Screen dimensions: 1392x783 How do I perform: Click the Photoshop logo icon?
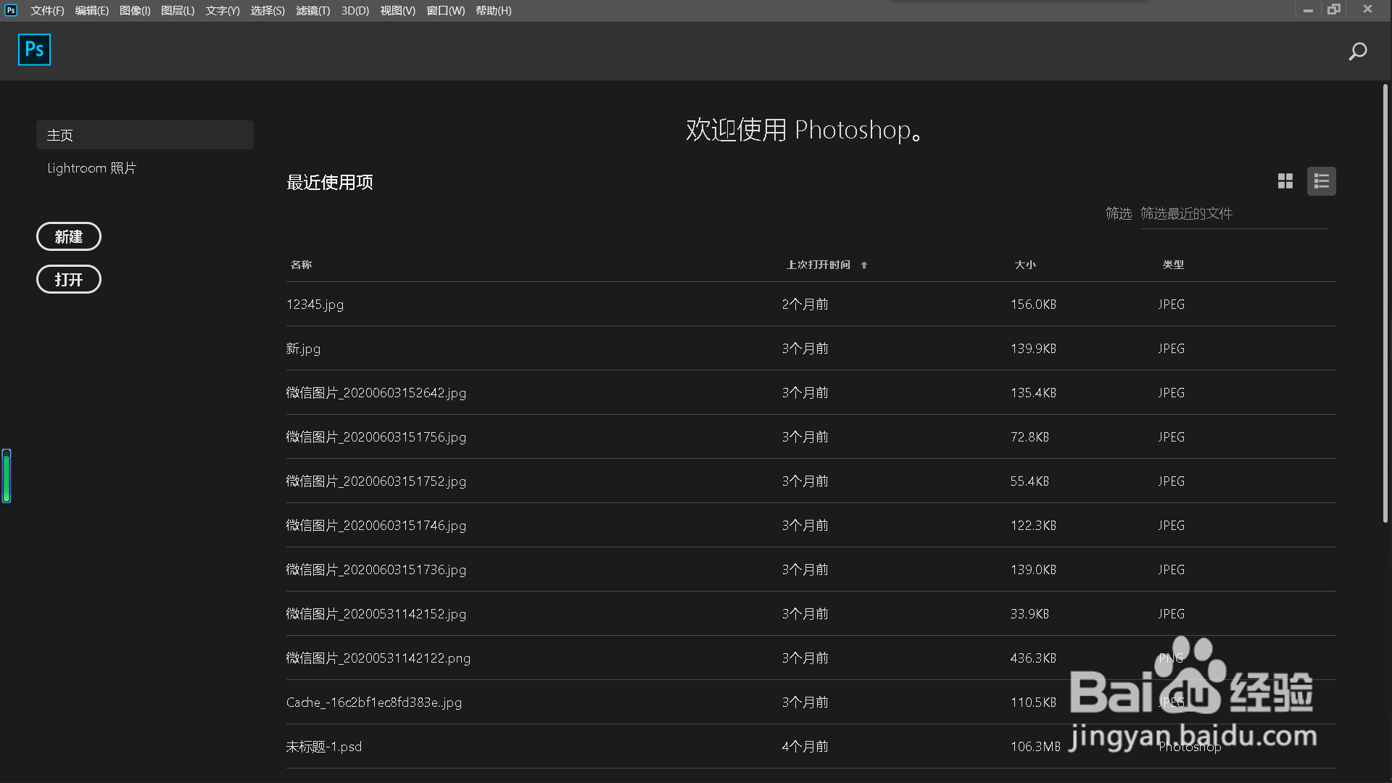point(33,49)
